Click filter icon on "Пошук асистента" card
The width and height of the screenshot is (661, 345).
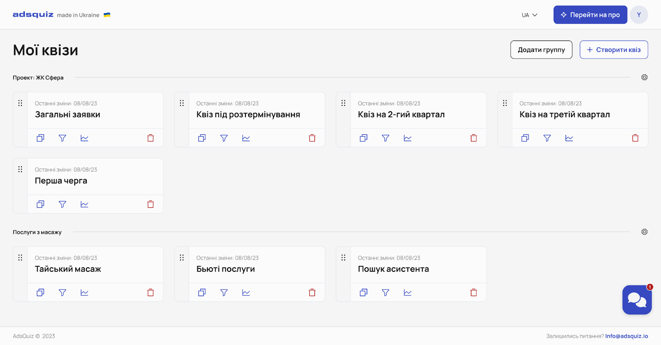pos(385,293)
